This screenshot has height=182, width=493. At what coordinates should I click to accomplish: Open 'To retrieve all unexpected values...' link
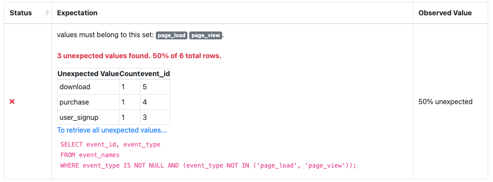(112, 130)
